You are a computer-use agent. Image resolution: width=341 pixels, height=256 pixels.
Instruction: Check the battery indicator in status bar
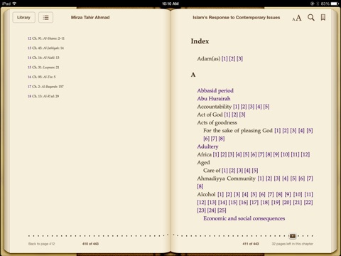[335, 4]
